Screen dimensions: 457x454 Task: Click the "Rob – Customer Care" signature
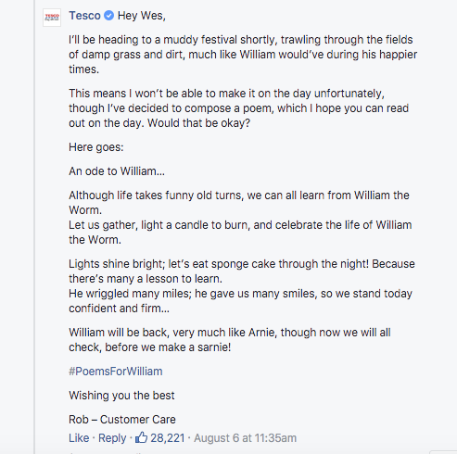[122, 420]
